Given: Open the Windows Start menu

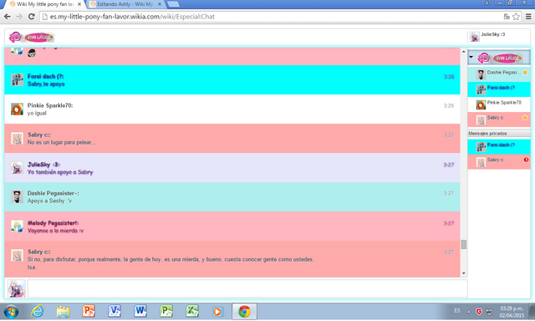Looking at the screenshot, I should [11, 312].
